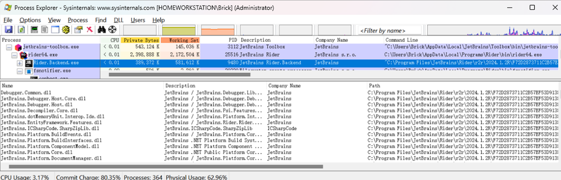This screenshot has height=180, width=561.
Task: Open System Information toolbar icon
Action: [x=34, y=30]
